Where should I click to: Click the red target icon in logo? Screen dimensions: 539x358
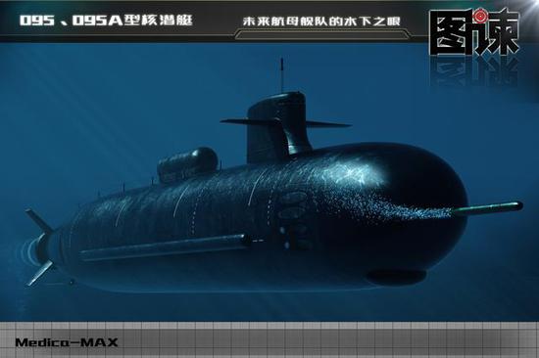(478, 17)
